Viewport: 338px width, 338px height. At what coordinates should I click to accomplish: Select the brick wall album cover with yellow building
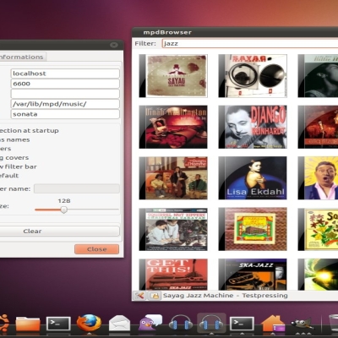click(253, 229)
